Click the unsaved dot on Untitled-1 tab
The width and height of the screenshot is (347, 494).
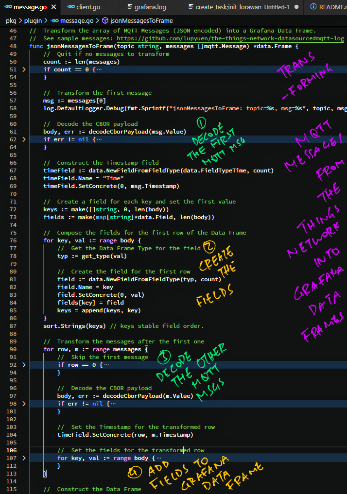(x=296, y=7)
